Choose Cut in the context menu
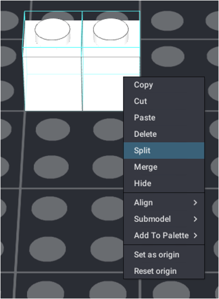The width and height of the screenshot is (219, 299). point(164,101)
